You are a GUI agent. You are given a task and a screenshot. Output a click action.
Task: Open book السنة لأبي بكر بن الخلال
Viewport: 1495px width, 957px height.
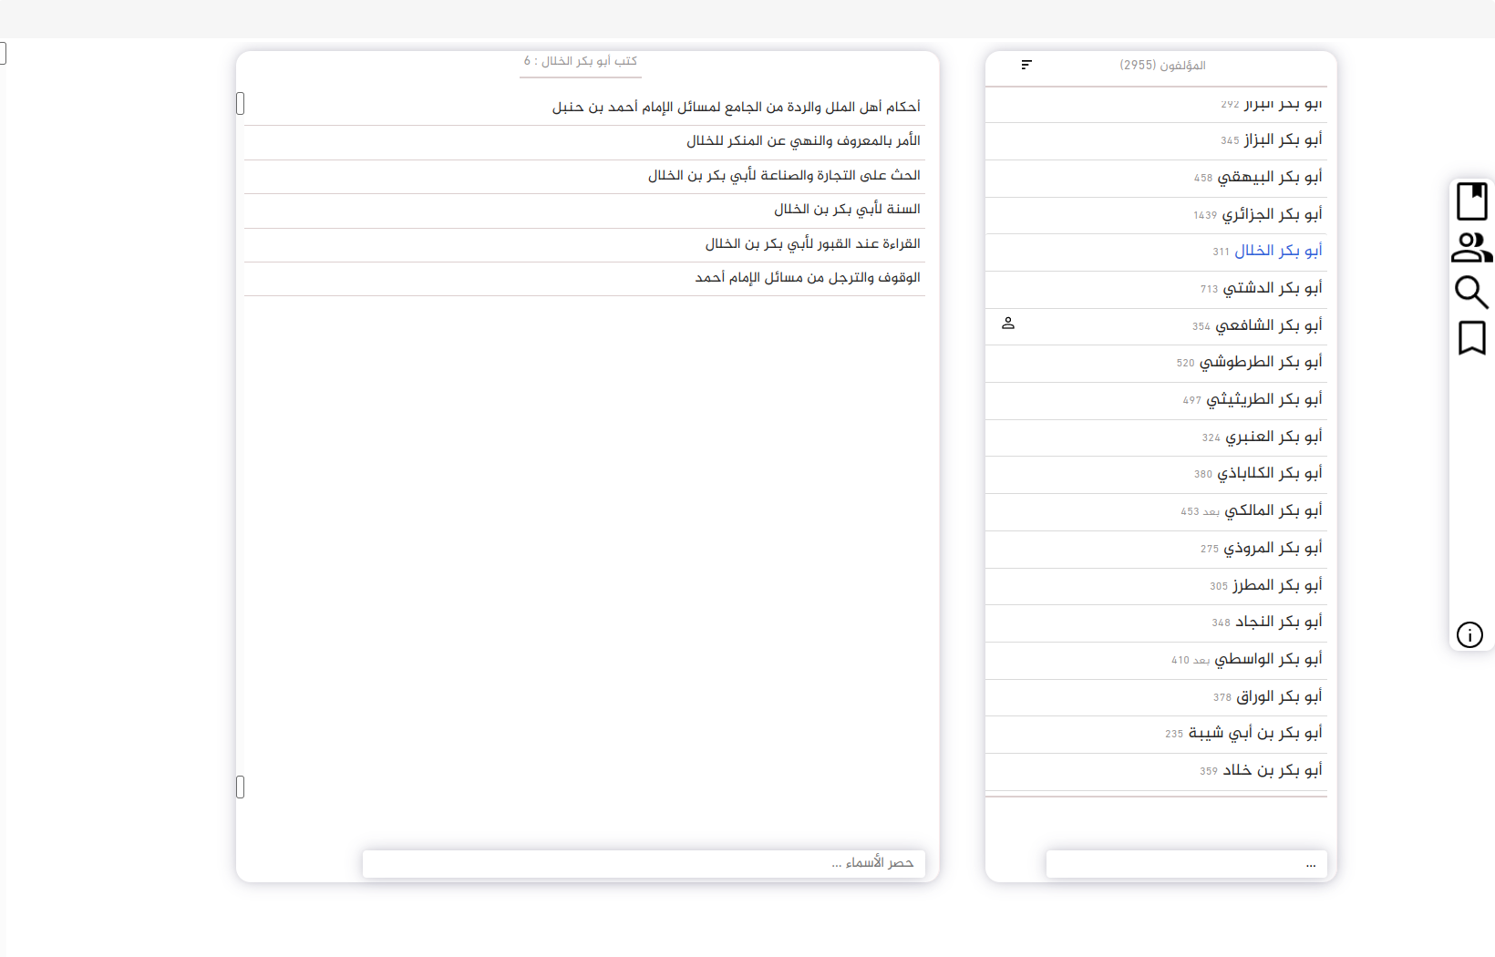pyautogui.click(x=584, y=211)
